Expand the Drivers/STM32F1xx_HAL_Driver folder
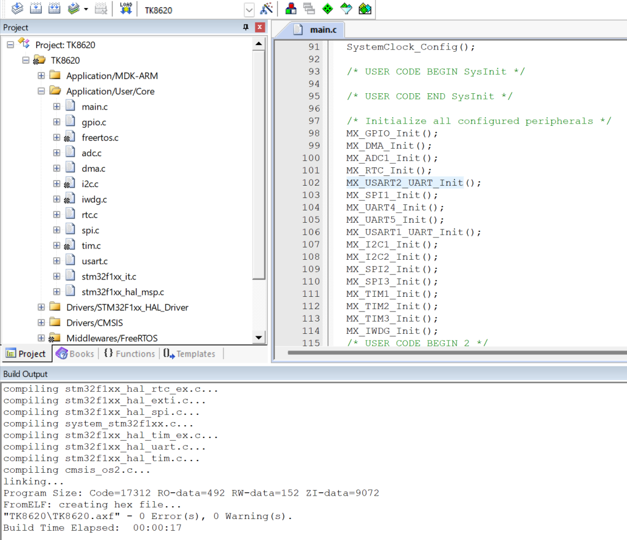 (x=41, y=307)
